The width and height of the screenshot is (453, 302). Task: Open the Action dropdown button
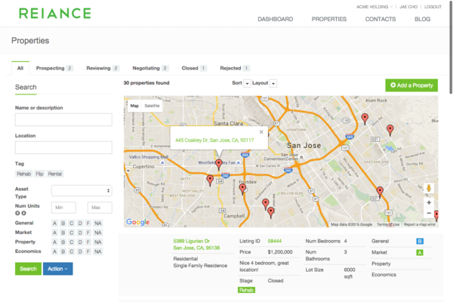tap(57, 269)
